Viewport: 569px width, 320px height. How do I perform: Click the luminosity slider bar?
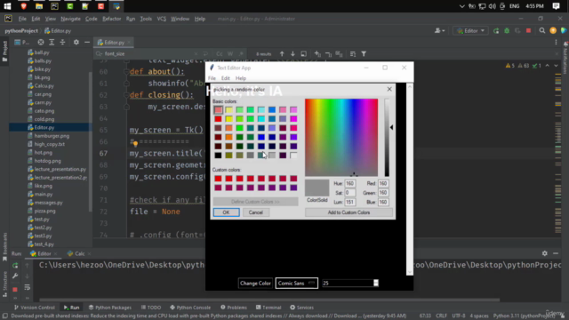(x=387, y=137)
